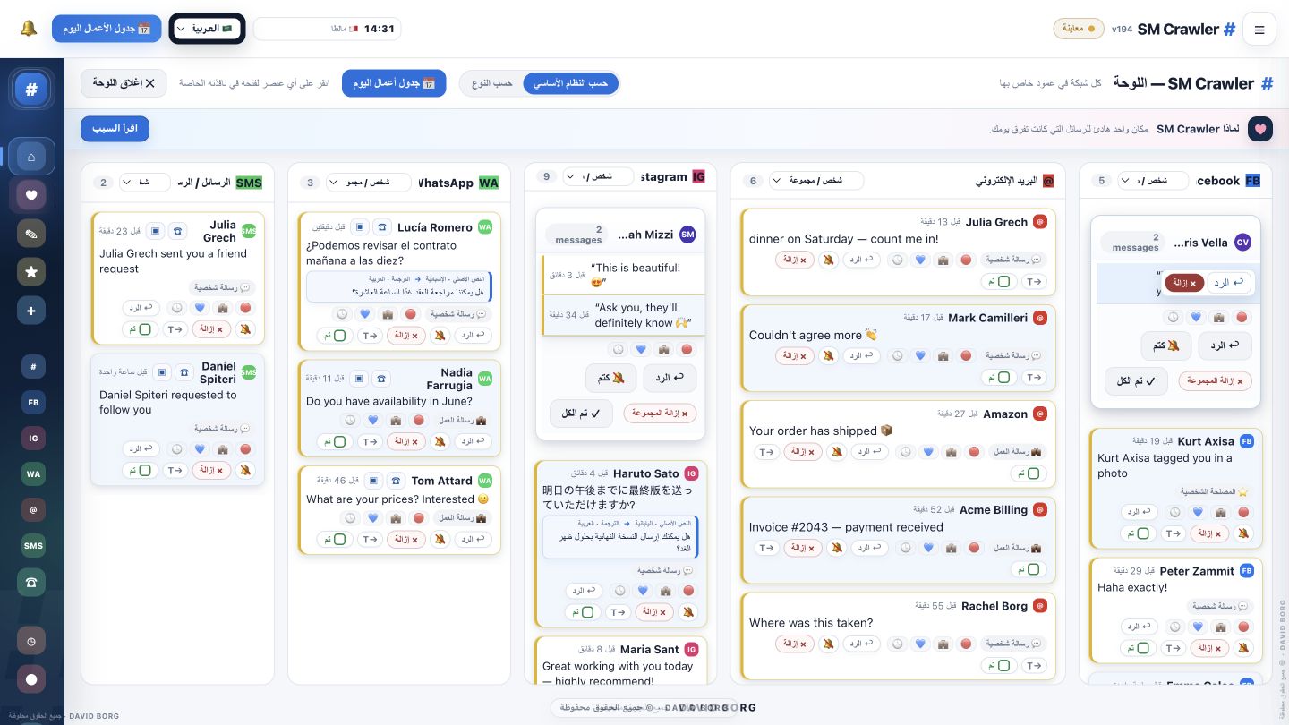Open the email column grouping dropdown
Viewport: 1289px width, 725px height.
click(x=816, y=180)
